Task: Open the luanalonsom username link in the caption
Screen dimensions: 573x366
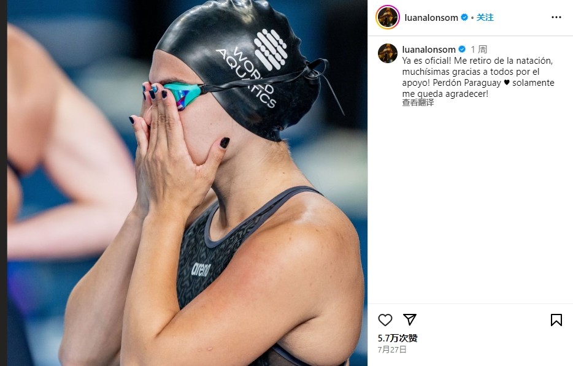Action: (429, 49)
